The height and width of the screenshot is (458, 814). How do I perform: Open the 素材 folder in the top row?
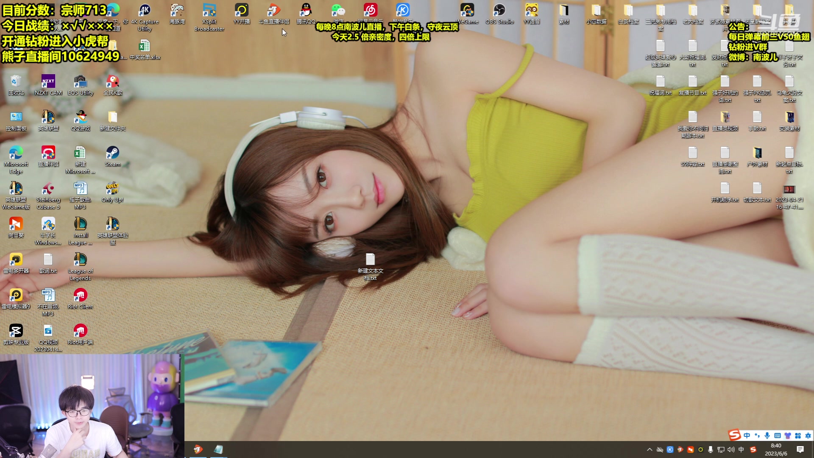pyautogui.click(x=564, y=14)
